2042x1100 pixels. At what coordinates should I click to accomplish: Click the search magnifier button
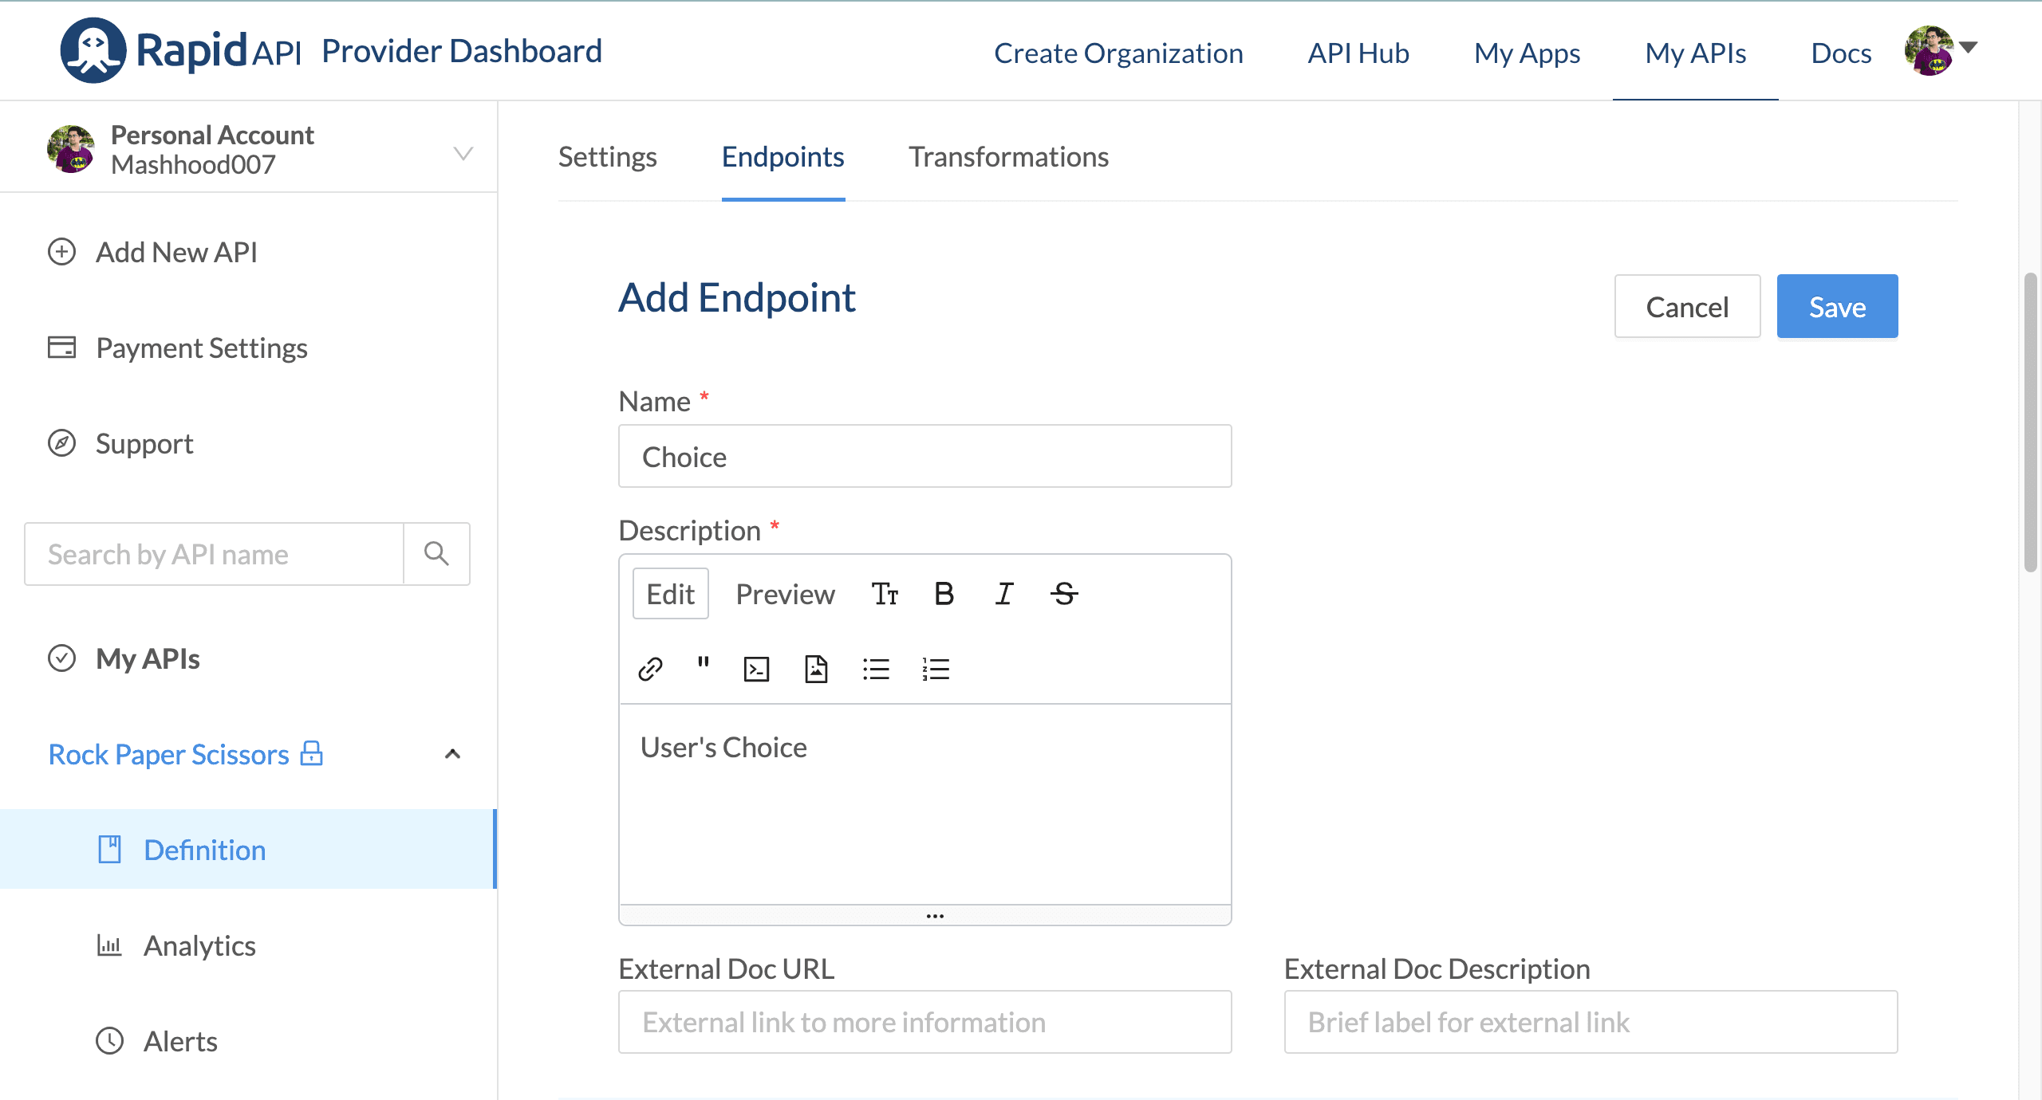click(436, 554)
